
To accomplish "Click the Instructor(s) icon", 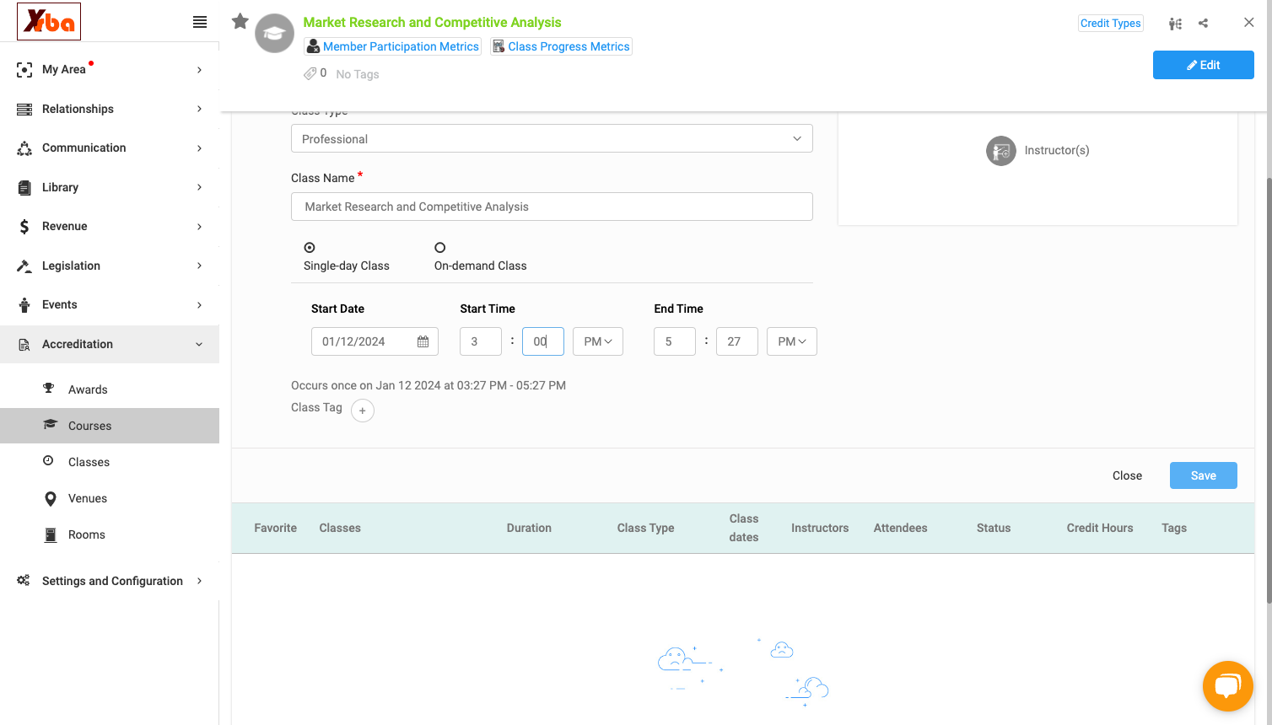I will point(1001,151).
